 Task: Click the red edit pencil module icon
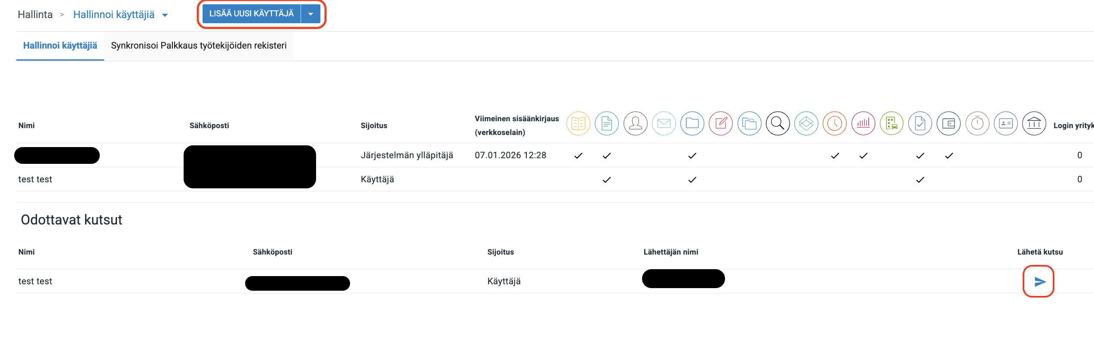(x=720, y=124)
